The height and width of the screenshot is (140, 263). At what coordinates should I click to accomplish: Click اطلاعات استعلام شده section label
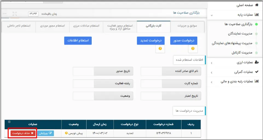pyautogui.click(x=189, y=60)
